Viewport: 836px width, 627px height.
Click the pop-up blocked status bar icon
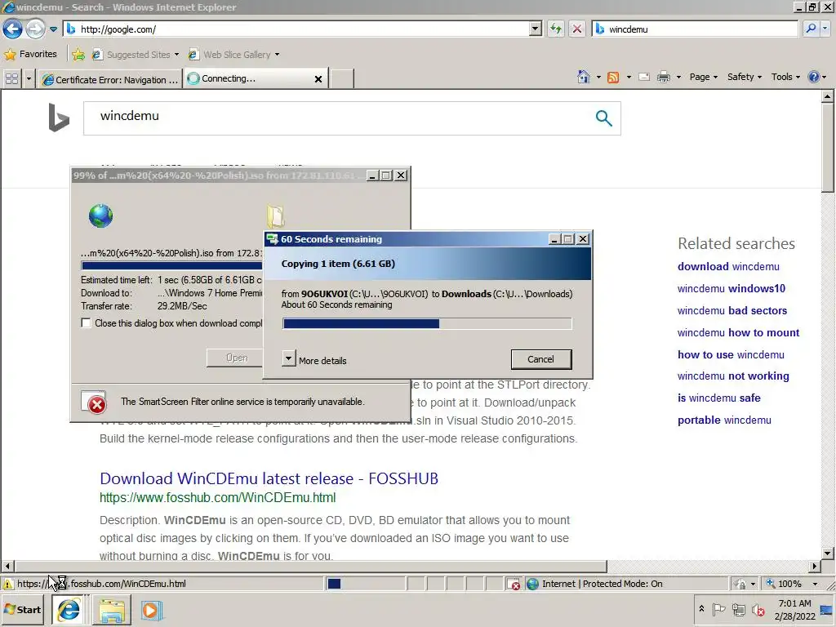pyautogui.click(x=513, y=584)
